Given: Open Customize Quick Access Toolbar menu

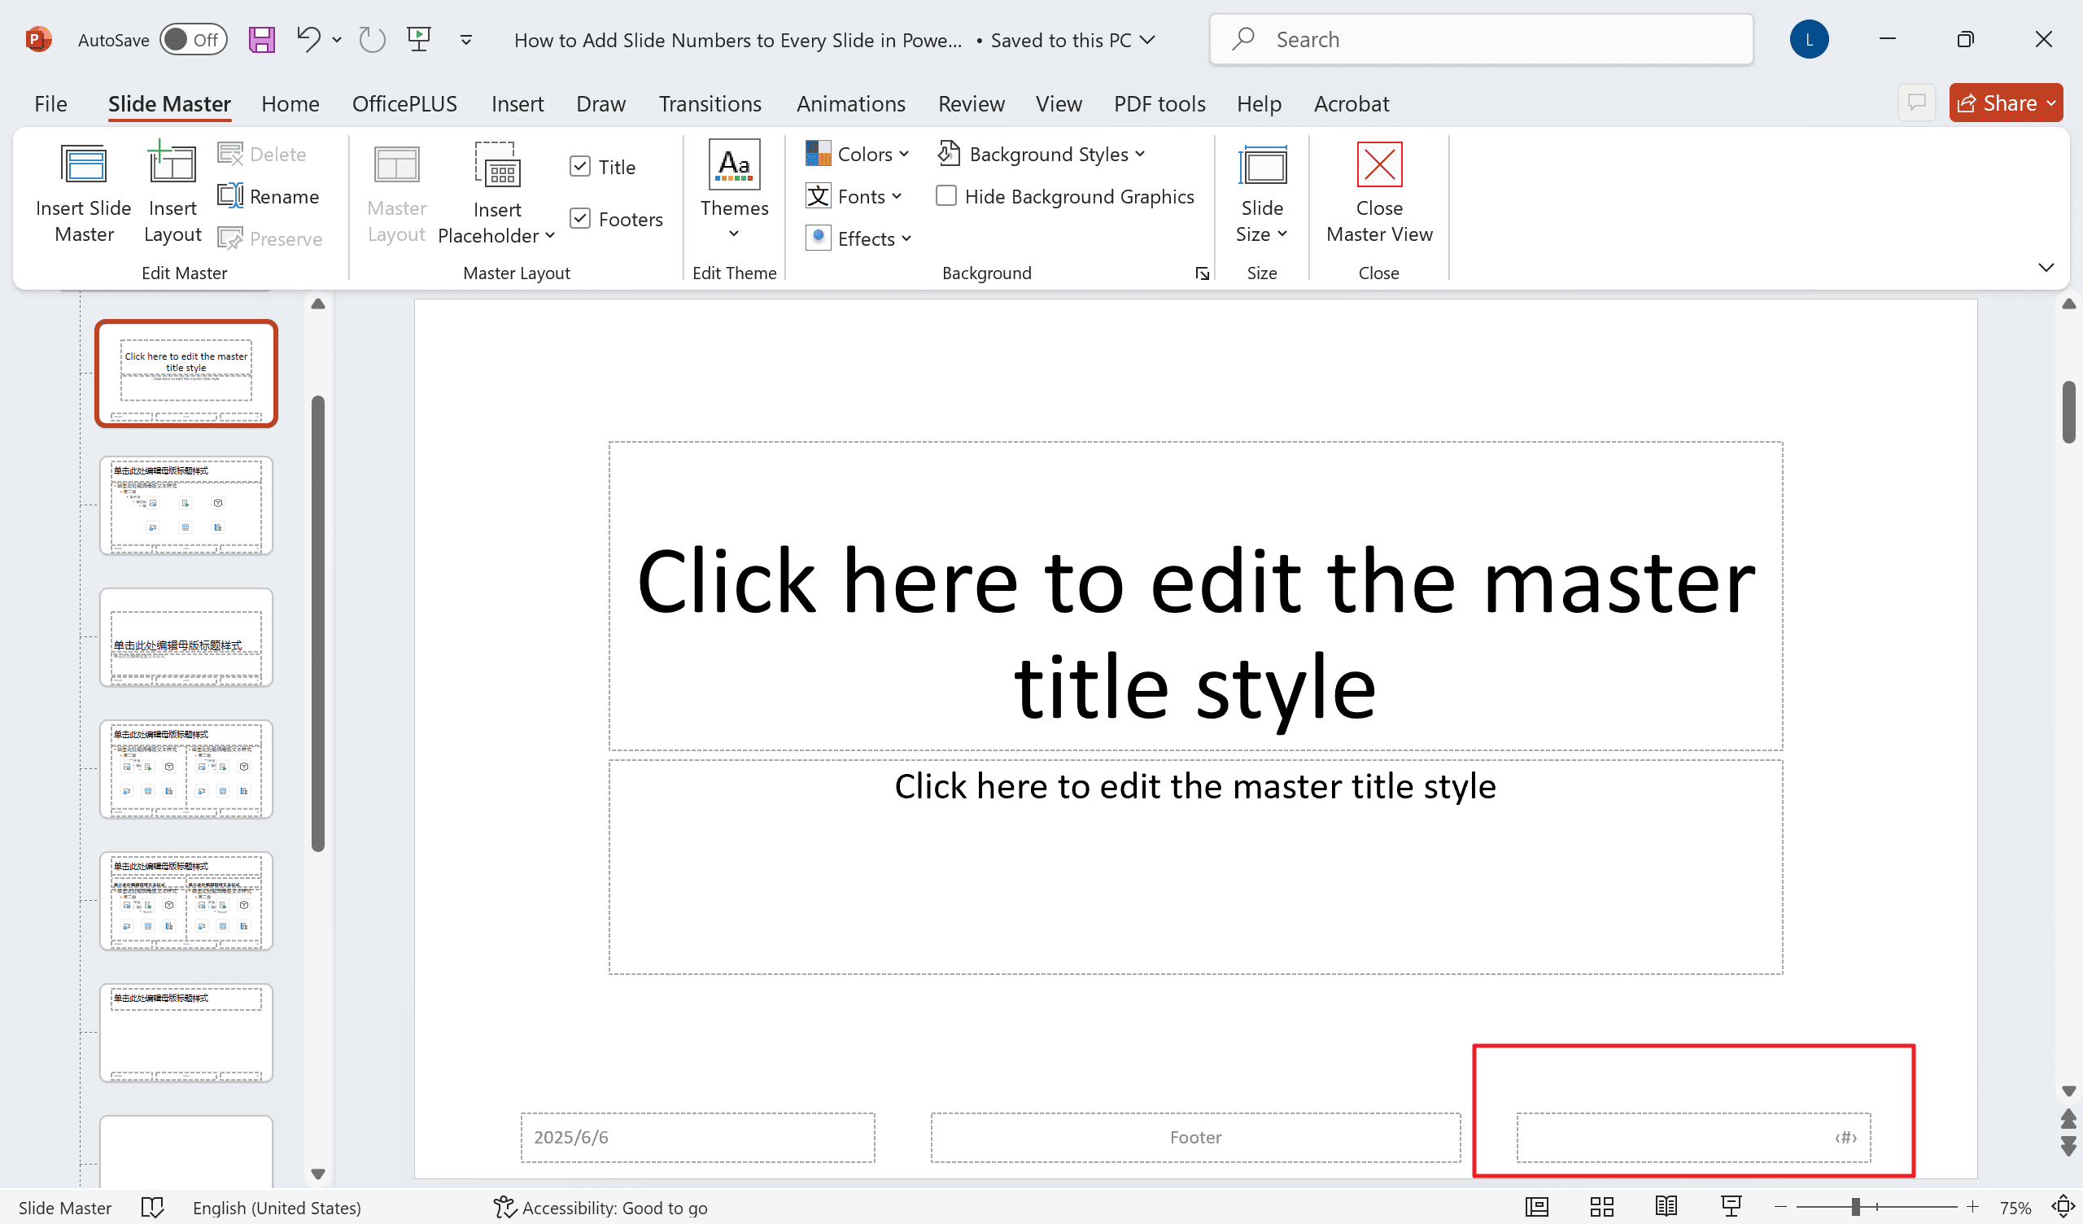Looking at the screenshot, I should click(466, 40).
